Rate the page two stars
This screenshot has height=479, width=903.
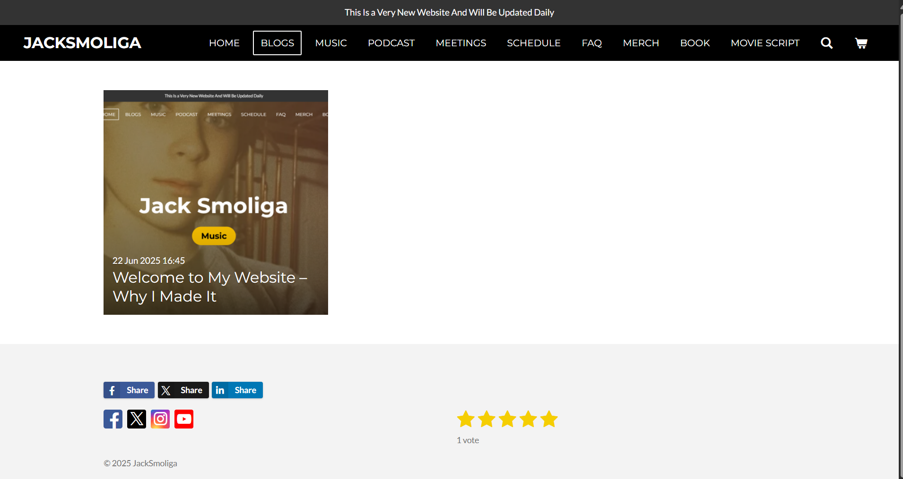point(486,419)
